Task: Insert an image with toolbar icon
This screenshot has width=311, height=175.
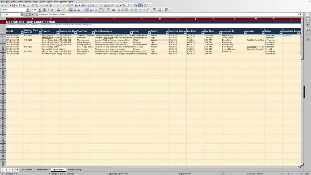Action: click(x=105, y=5)
